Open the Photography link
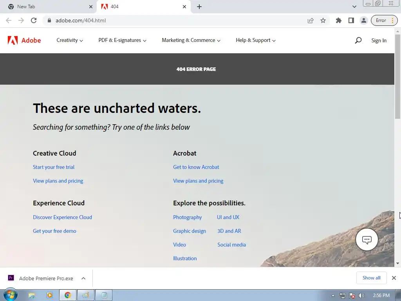The width and height of the screenshot is (401, 301). point(188,217)
